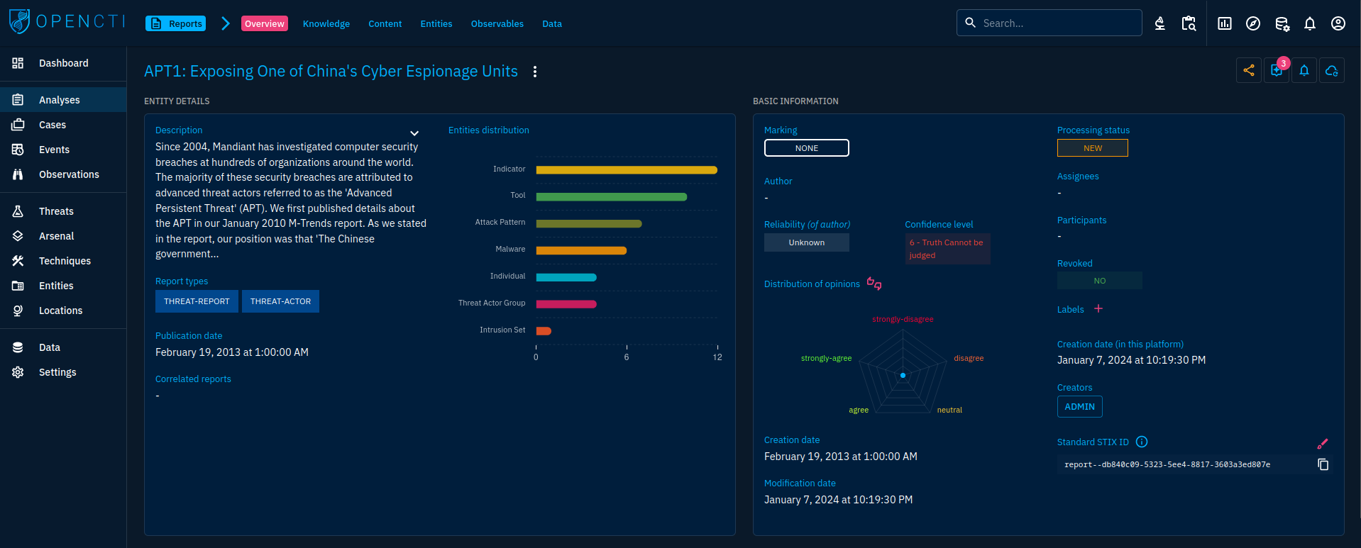Click the Intrusion Set red bar

click(x=544, y=331)
